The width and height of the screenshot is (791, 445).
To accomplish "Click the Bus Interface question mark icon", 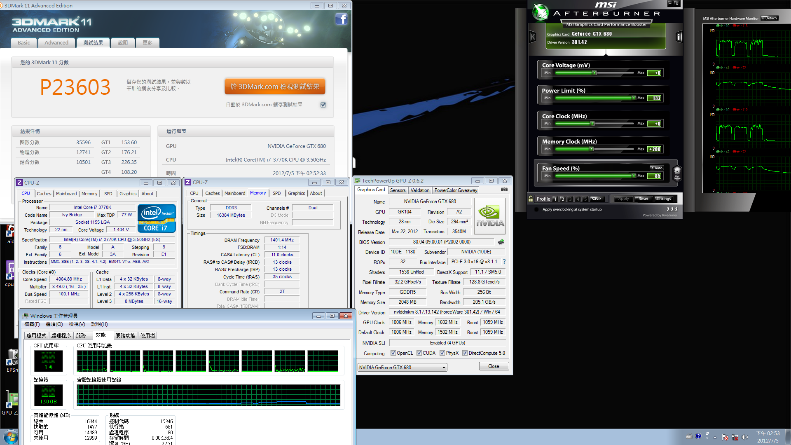I will click(504, 262).
